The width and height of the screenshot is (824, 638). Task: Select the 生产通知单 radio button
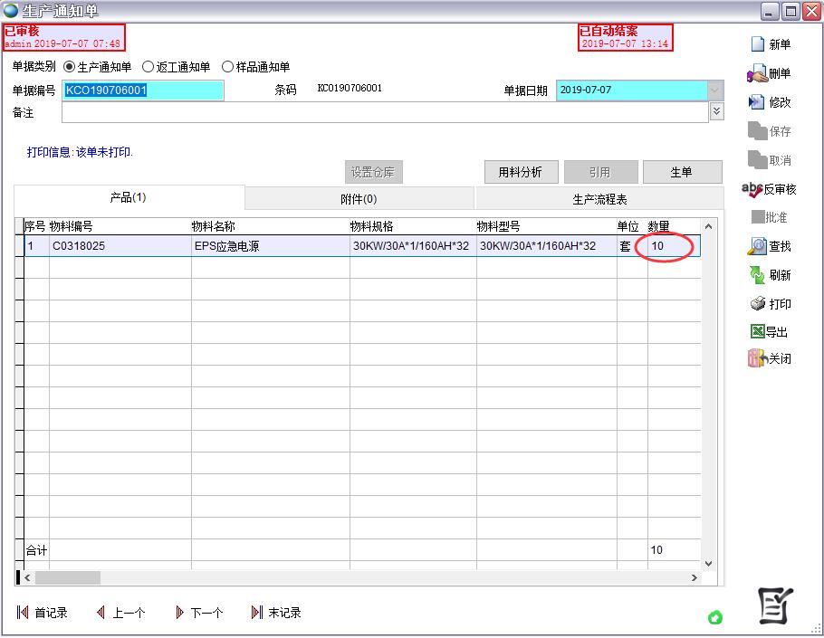[70, 67]
